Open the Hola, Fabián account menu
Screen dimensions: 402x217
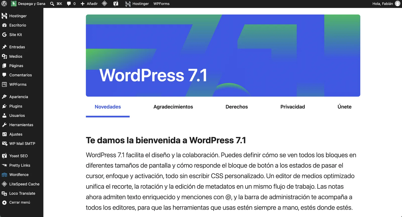[x=383, y=4]
